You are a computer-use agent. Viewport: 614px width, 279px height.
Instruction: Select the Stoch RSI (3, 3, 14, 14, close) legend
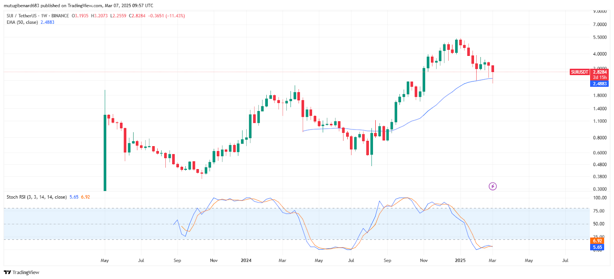pos(36,197)
